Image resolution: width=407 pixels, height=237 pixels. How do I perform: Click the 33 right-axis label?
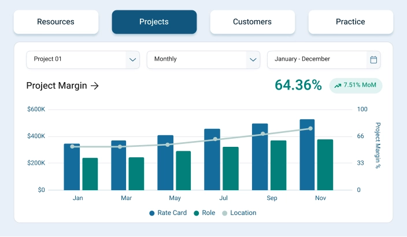coord(361,163)
